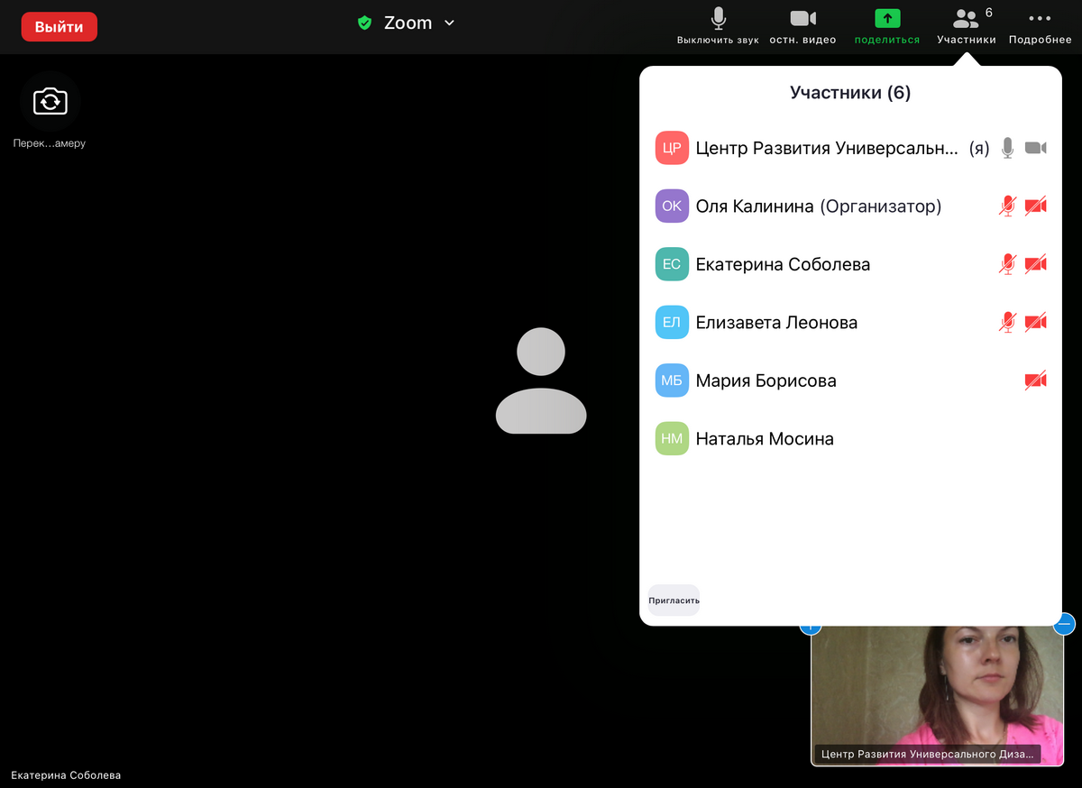Open the Подробнее three-dots menu
The height and width of the screenshot is (788, 1082).
(1040, 25)
